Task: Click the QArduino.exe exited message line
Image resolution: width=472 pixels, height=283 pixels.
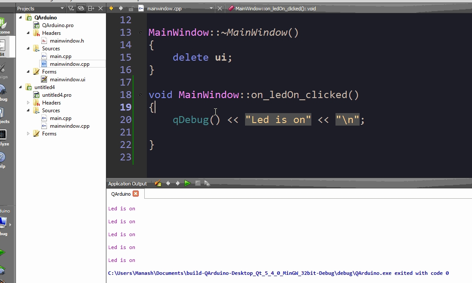Action: (279, 273)
